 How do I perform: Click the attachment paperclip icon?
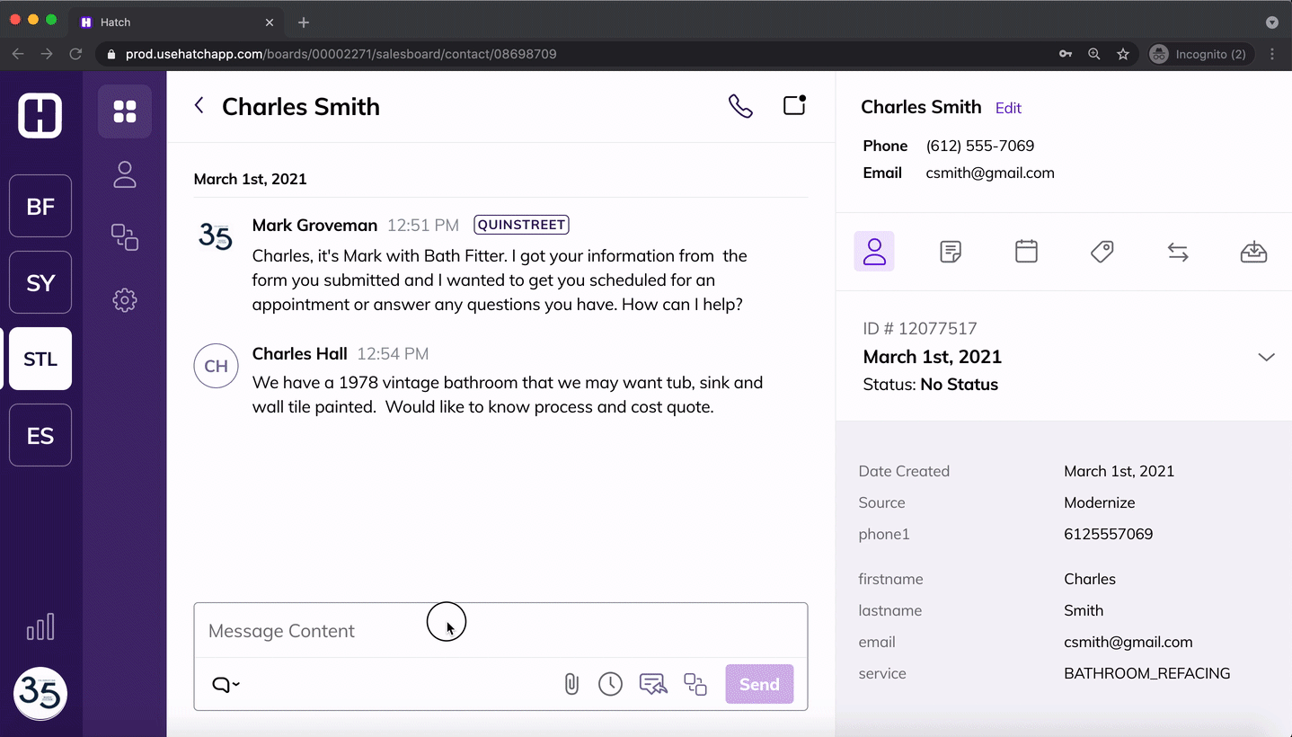(571, 684)
